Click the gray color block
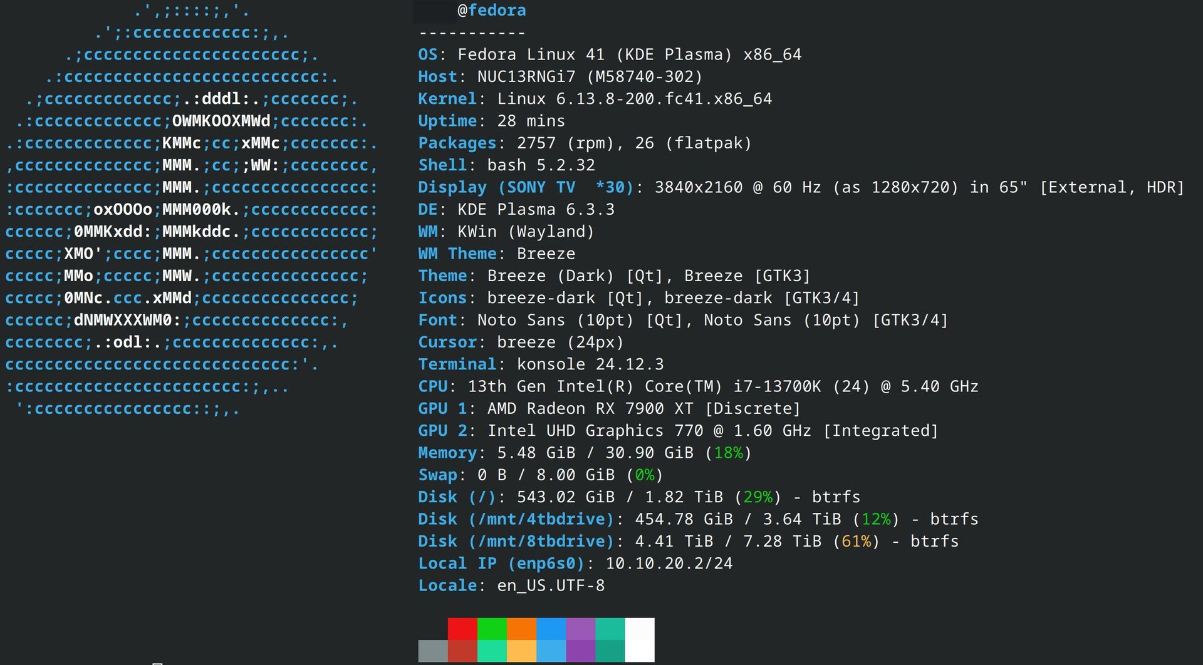Image resolution: width=1203 pixels, height=665 pixels. pyautogui.click(x=432, y=651)
